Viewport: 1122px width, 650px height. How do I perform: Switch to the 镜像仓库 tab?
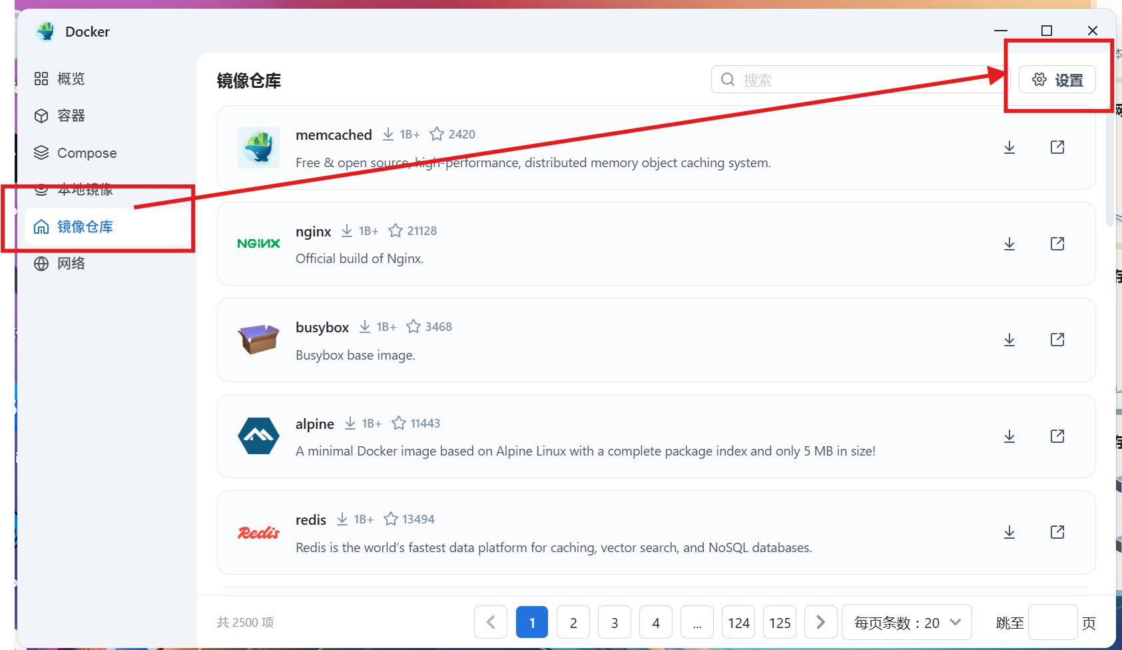coord(85,226)
